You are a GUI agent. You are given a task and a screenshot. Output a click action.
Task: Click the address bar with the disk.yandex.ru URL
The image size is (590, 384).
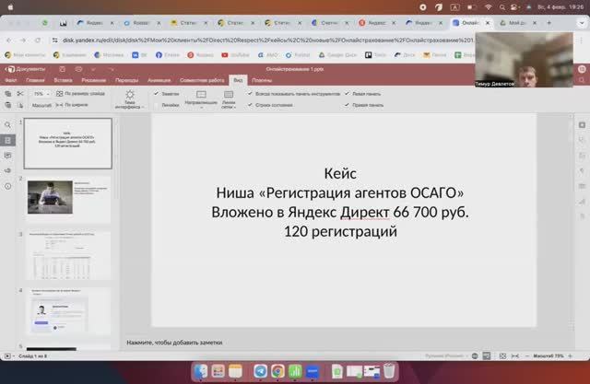click(267, 40)
